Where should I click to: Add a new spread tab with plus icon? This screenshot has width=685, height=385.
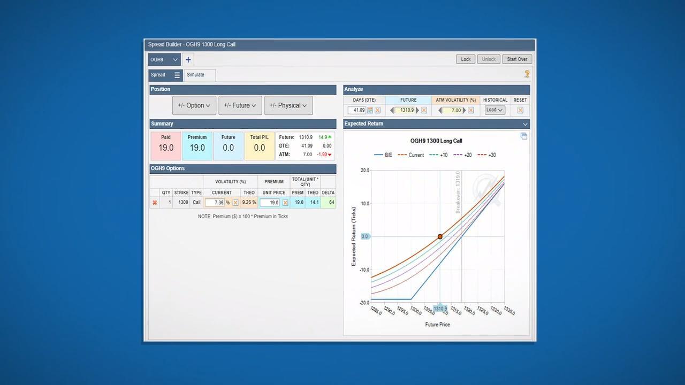188,60
